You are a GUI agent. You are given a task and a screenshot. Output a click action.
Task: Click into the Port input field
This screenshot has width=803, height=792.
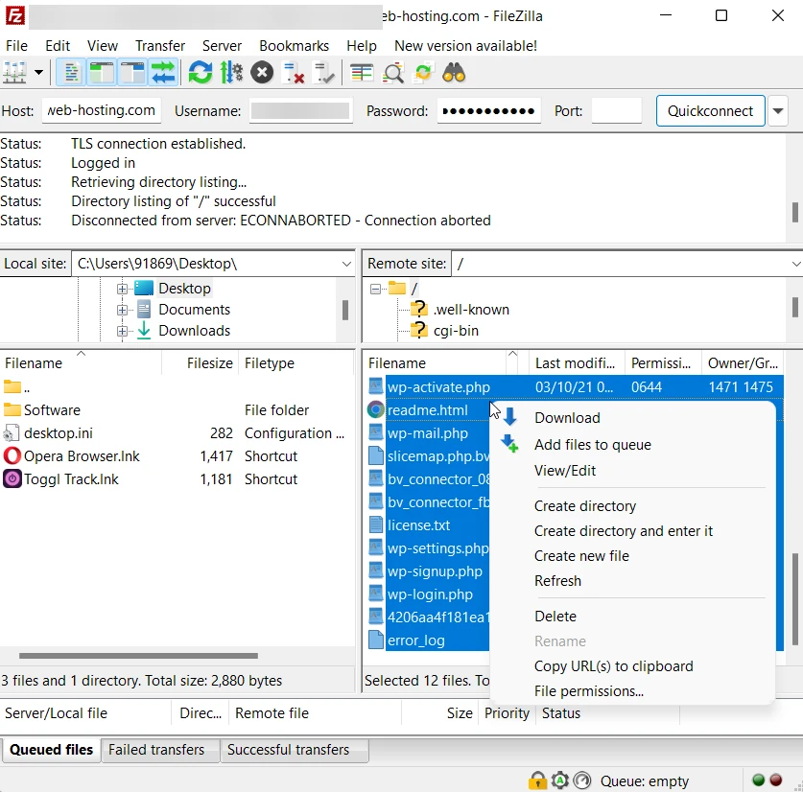click(x=616, y=111)
